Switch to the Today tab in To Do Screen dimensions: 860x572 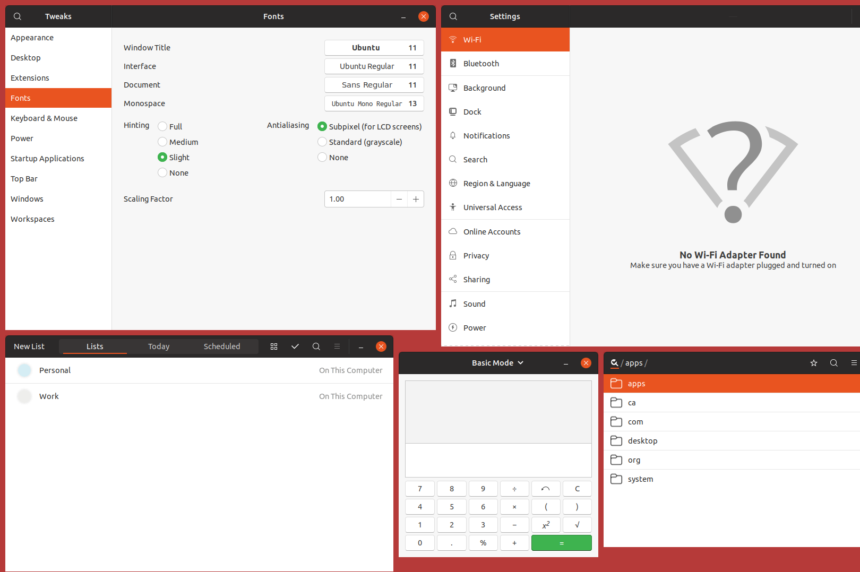click(159, 346)
